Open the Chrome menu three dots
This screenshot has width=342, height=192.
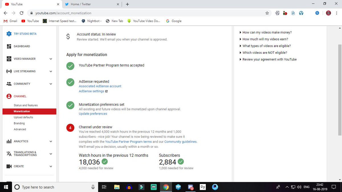337,13
